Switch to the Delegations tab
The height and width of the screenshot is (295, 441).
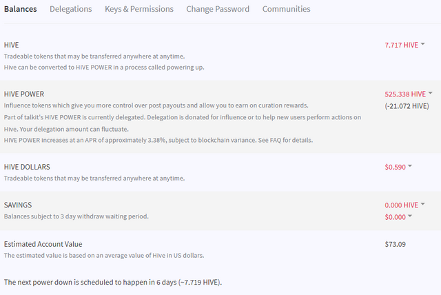(70, 9)
